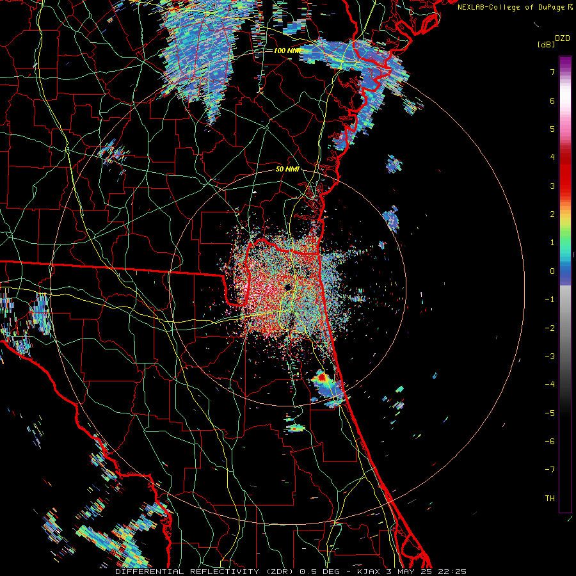The height and width of the screenshot is (576, 576).
Task: Click the 7 value on color scale
Action: pyautogui.click(x=552, y=72)
